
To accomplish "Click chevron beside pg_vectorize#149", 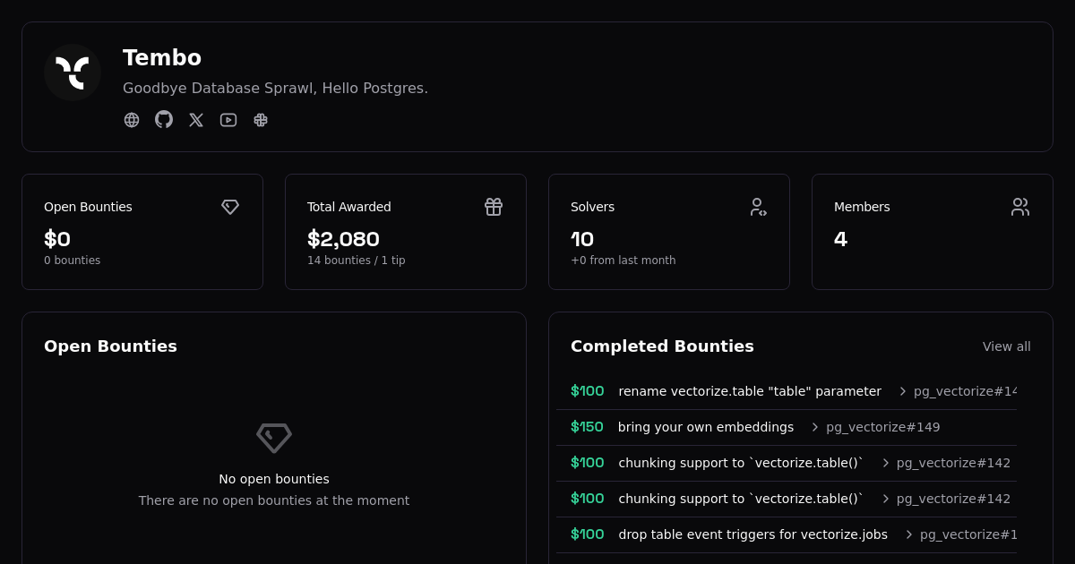I will tap(814, 427).
